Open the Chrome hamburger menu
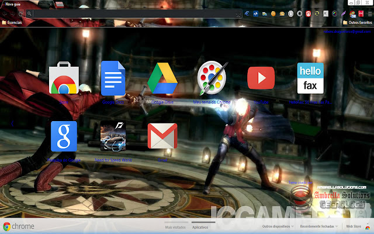 [370, 14]
